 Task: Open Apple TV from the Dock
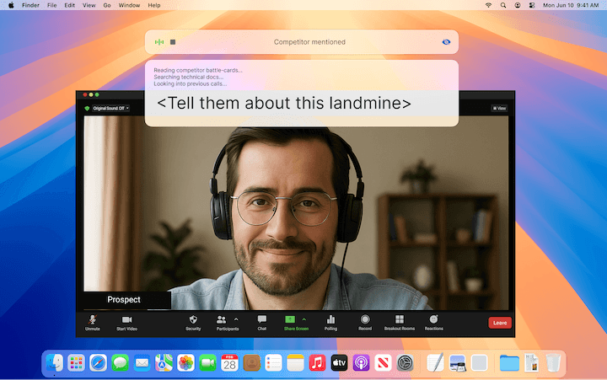[339, 363]
